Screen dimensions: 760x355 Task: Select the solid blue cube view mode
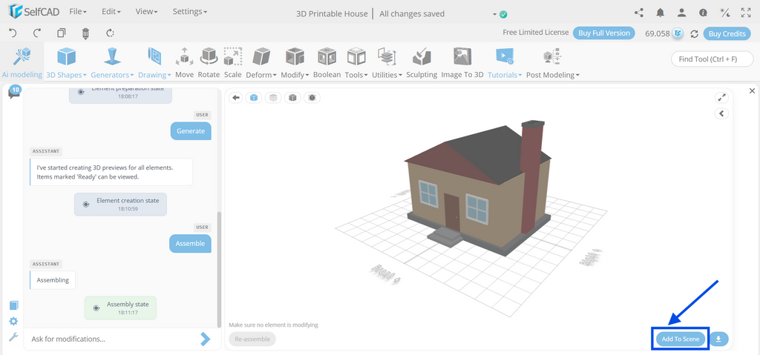(x=254, y=98)
